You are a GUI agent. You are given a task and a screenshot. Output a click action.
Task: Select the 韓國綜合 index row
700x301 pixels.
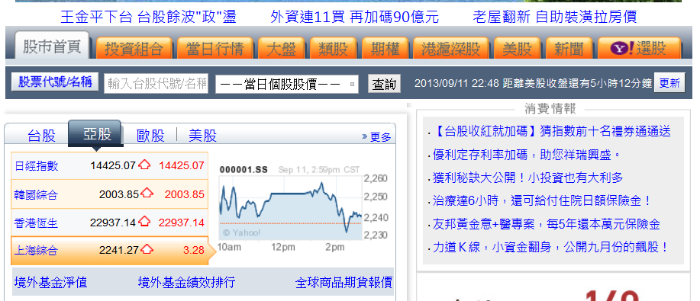[x=110, y=194]
